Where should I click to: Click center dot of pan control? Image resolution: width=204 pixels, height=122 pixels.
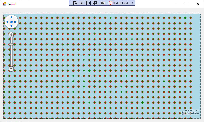coord(11,22)
